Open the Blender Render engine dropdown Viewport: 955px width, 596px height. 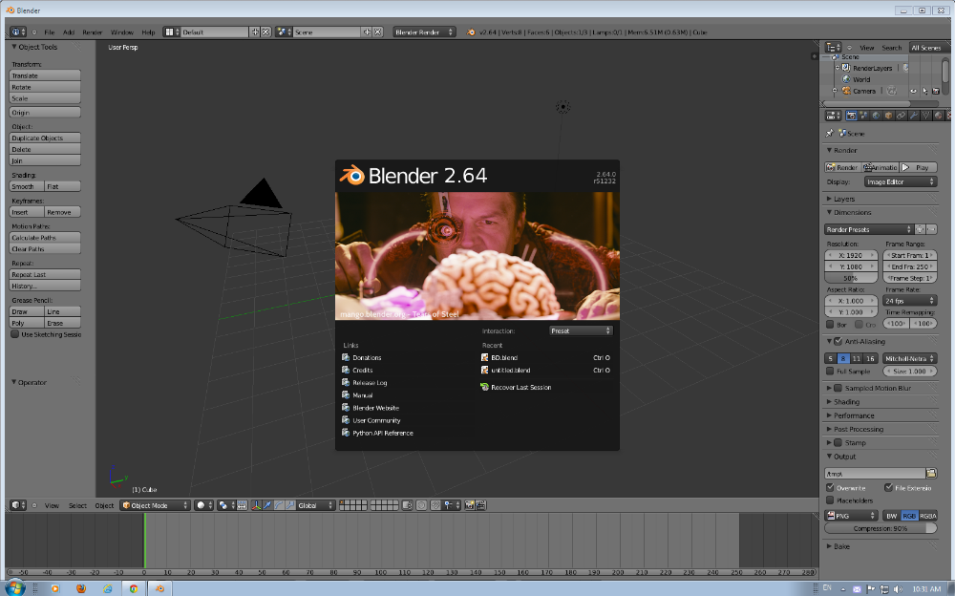(424, 32)
